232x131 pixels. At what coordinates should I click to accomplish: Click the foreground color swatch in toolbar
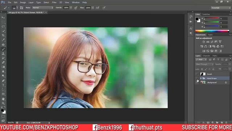coord(2,111)
